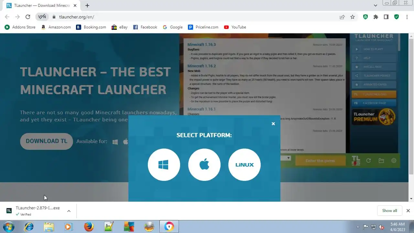The height and width of the screenshot is (233, 414).
Task: Open the File Explorer taskbar icon
Action: pyautogui.click(x=49, y=227)
